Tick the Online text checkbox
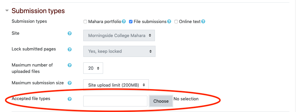 pyautogui.click(x=176, y=22)
